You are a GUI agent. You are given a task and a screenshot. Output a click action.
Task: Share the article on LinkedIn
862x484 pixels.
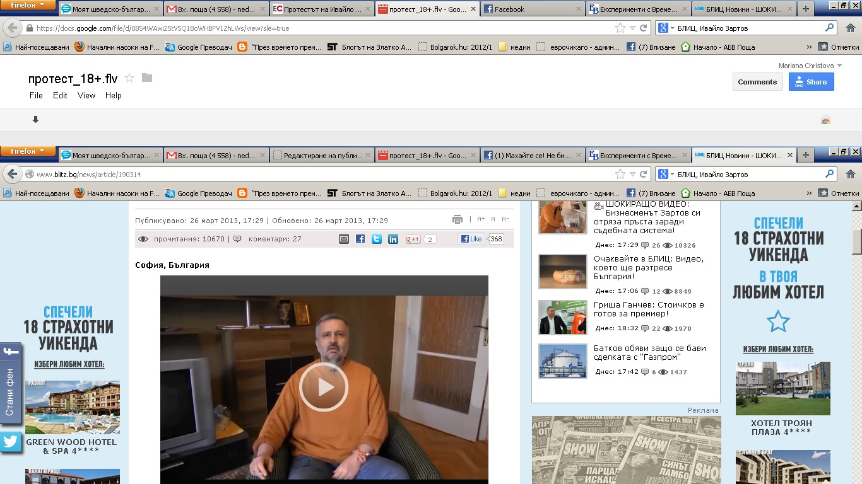393,239
